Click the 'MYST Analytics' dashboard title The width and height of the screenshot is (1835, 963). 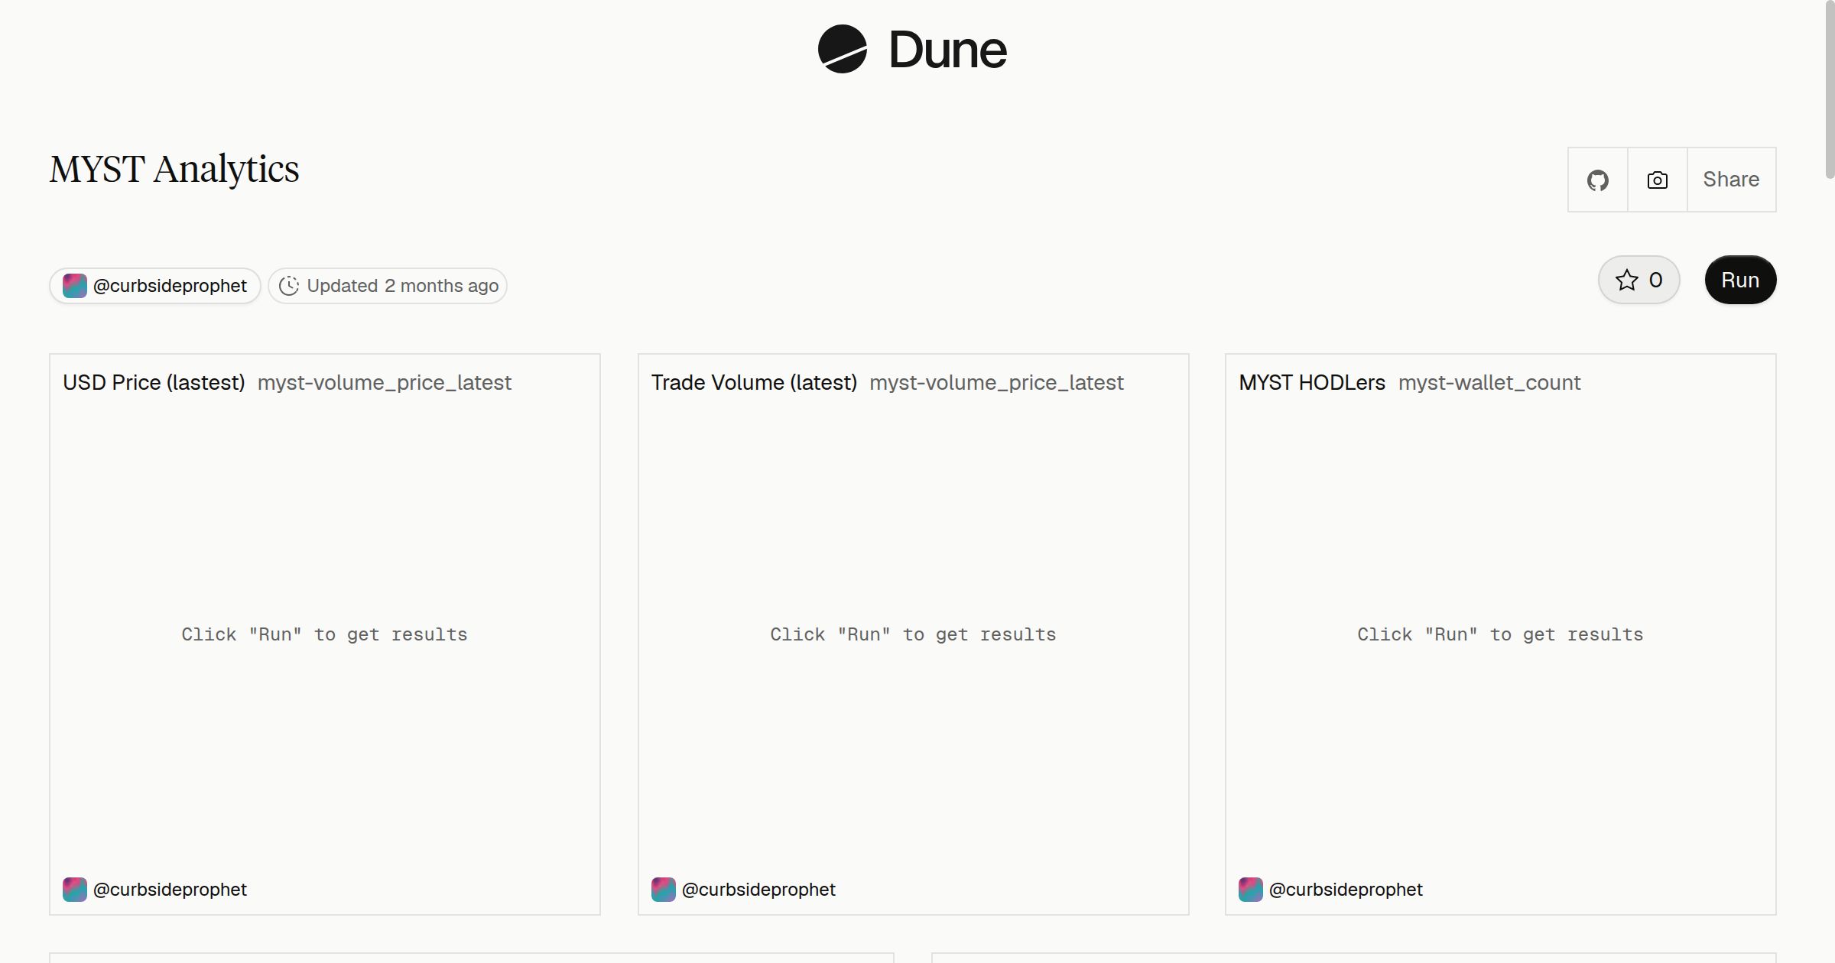[x=174, y=169]
